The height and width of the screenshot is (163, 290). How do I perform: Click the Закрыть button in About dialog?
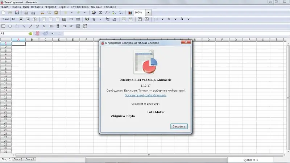point(179,126)
